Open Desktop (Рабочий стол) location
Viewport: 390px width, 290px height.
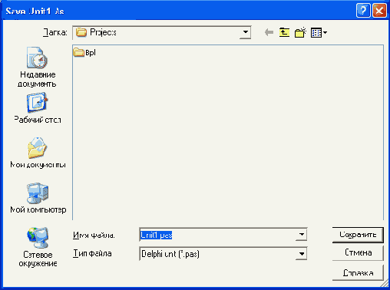38,108
